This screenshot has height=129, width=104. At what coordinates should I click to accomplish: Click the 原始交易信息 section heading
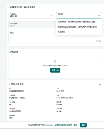[17, 84]
